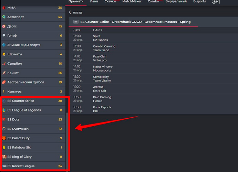Go back via назад link
The width and height of the screenshot is (238, 172).
pyautogui.click(x=77, y=12)
